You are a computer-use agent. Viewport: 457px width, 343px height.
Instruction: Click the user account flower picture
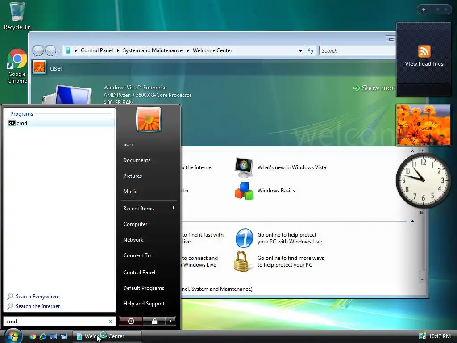pos(148,119)
